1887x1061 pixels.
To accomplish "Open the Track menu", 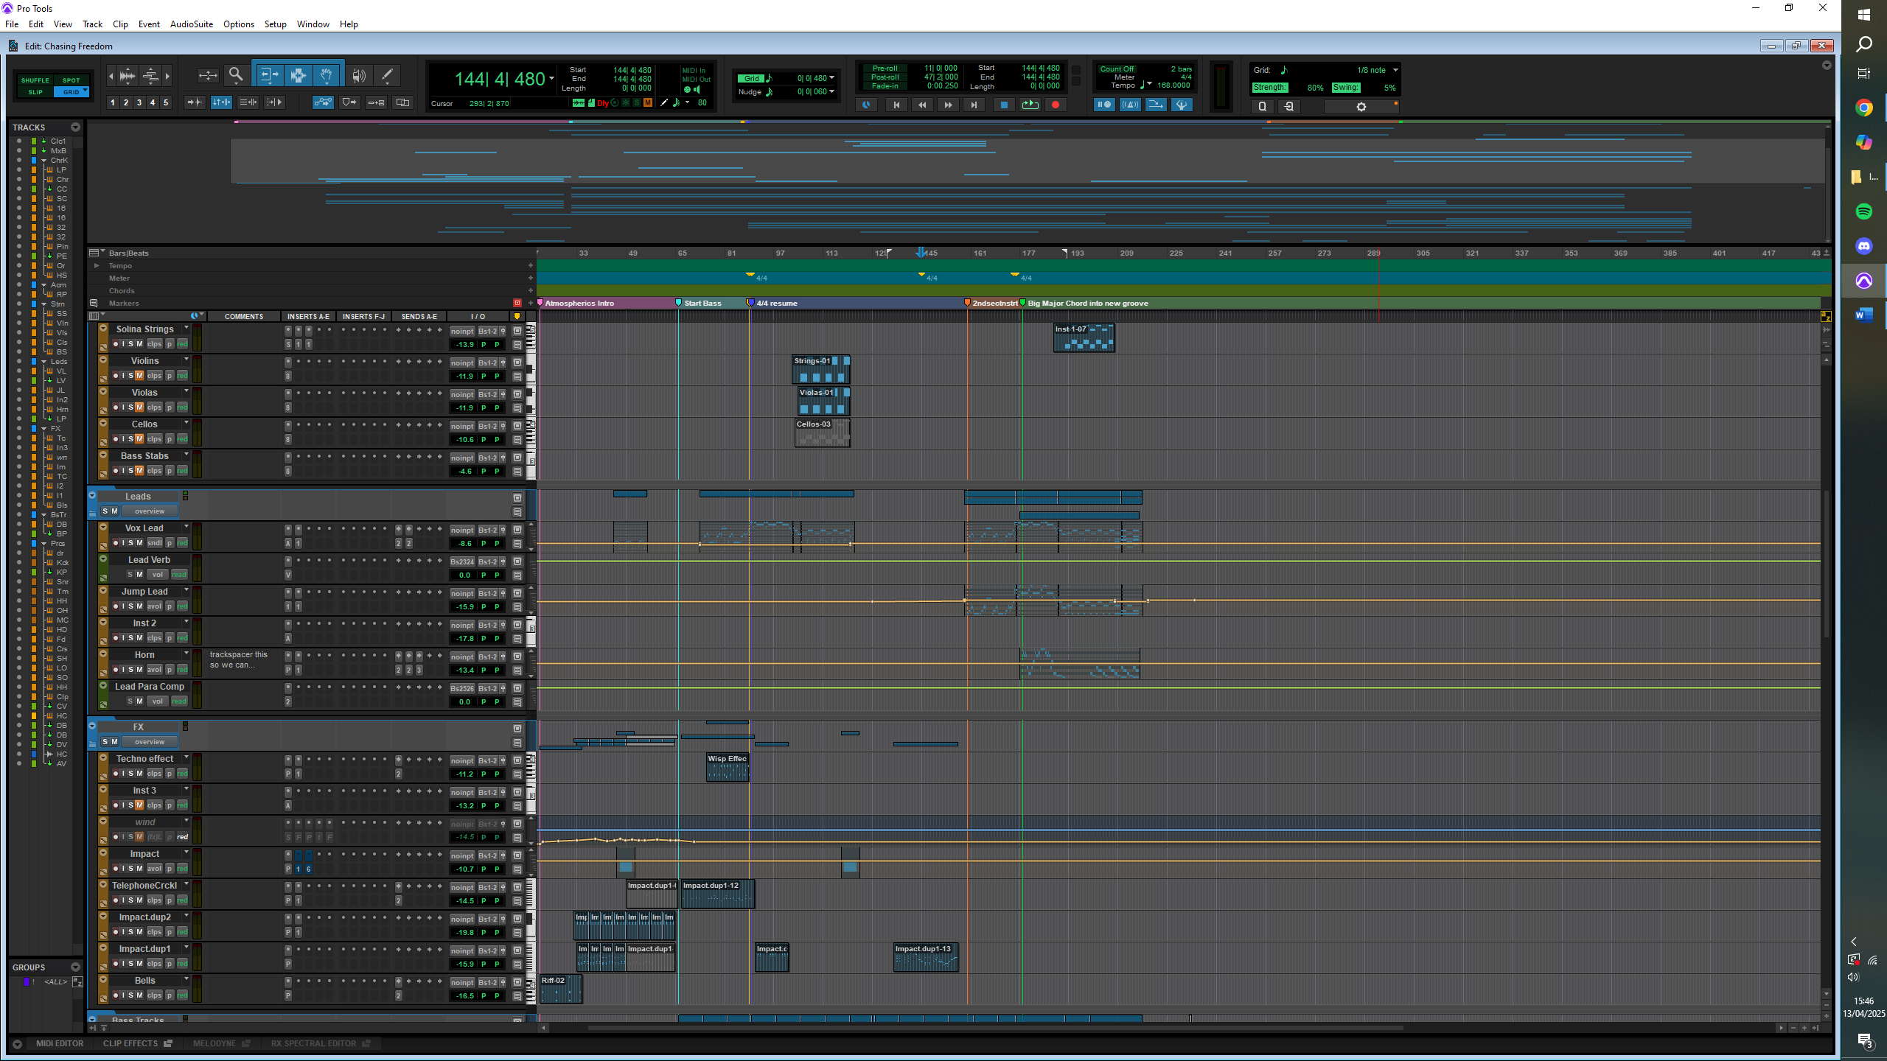I will (93, 24).
